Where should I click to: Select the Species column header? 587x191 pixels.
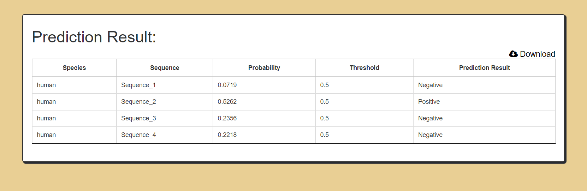74,68
